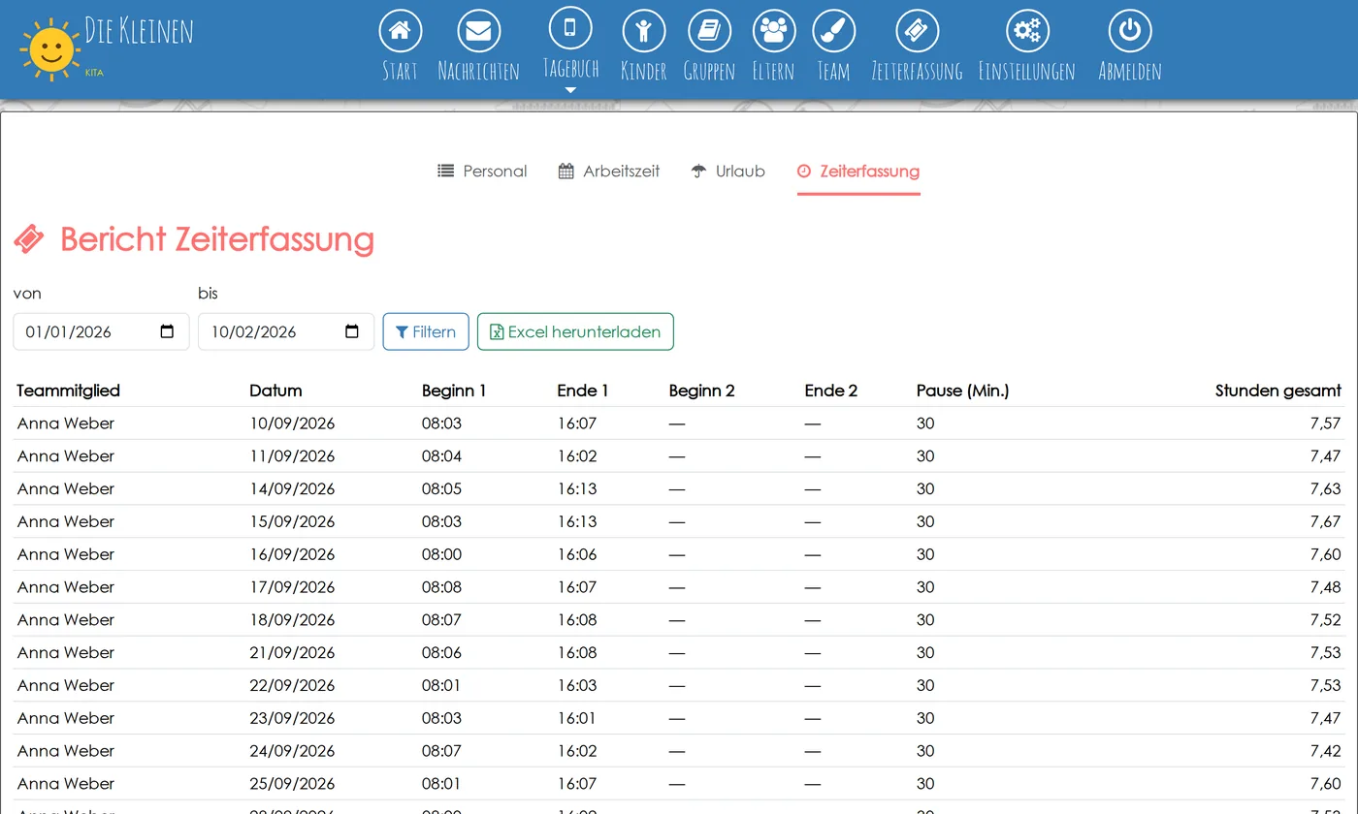Switch to the Arbeitszeit tab
Image resolution: width=1358 pixels, height=814 pixels.
pos(609,172)
